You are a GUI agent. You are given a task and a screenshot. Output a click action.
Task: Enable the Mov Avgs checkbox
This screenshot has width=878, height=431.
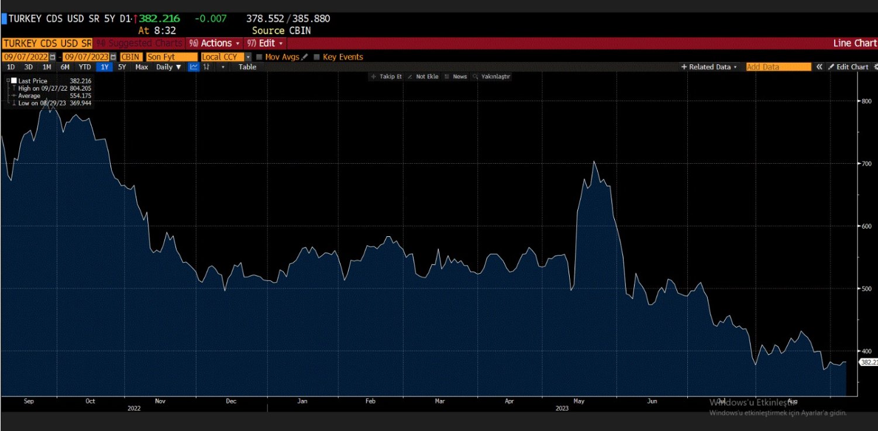(259, 57)
